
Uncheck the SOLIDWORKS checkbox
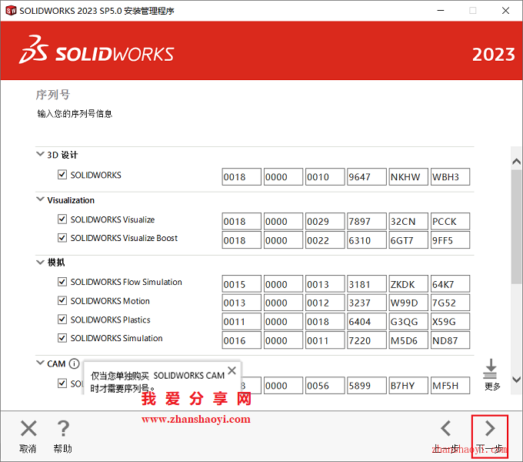[x=62, y=175]
